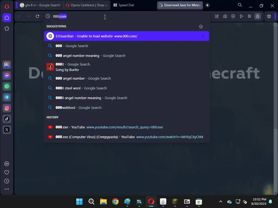Choose the '000 - Google Search' suggestion
The image size is (278, 208).
[x=127, y=46]
